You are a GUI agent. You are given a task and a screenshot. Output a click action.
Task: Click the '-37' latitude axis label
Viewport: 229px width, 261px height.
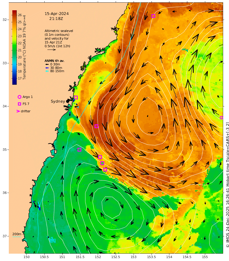(x=4, y=236)
